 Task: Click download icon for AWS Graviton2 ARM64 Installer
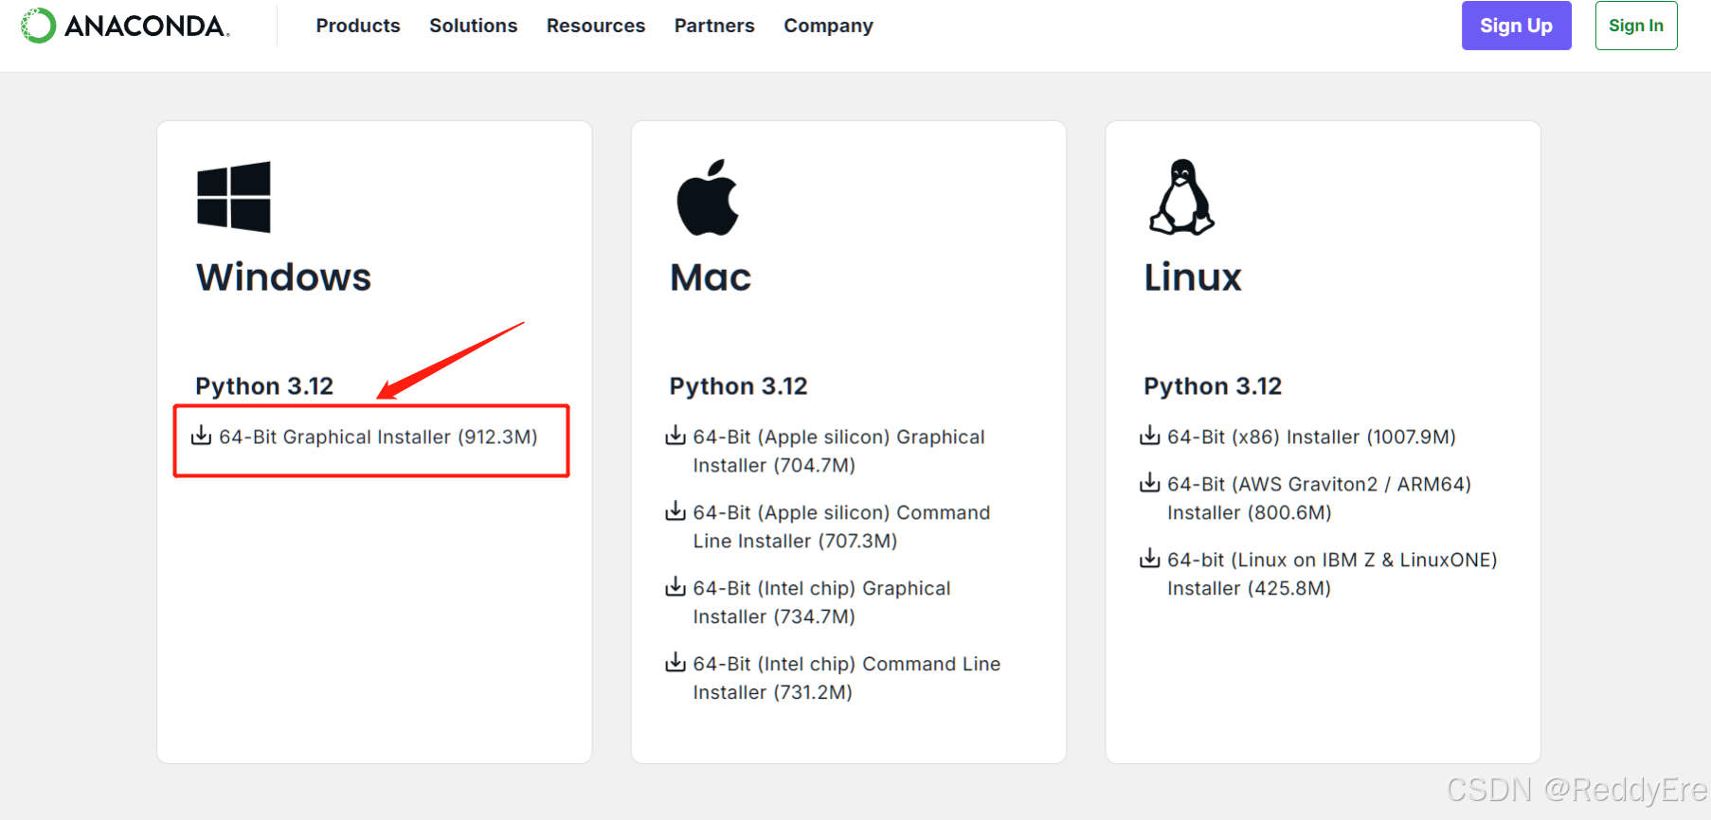pos(1149,483)
